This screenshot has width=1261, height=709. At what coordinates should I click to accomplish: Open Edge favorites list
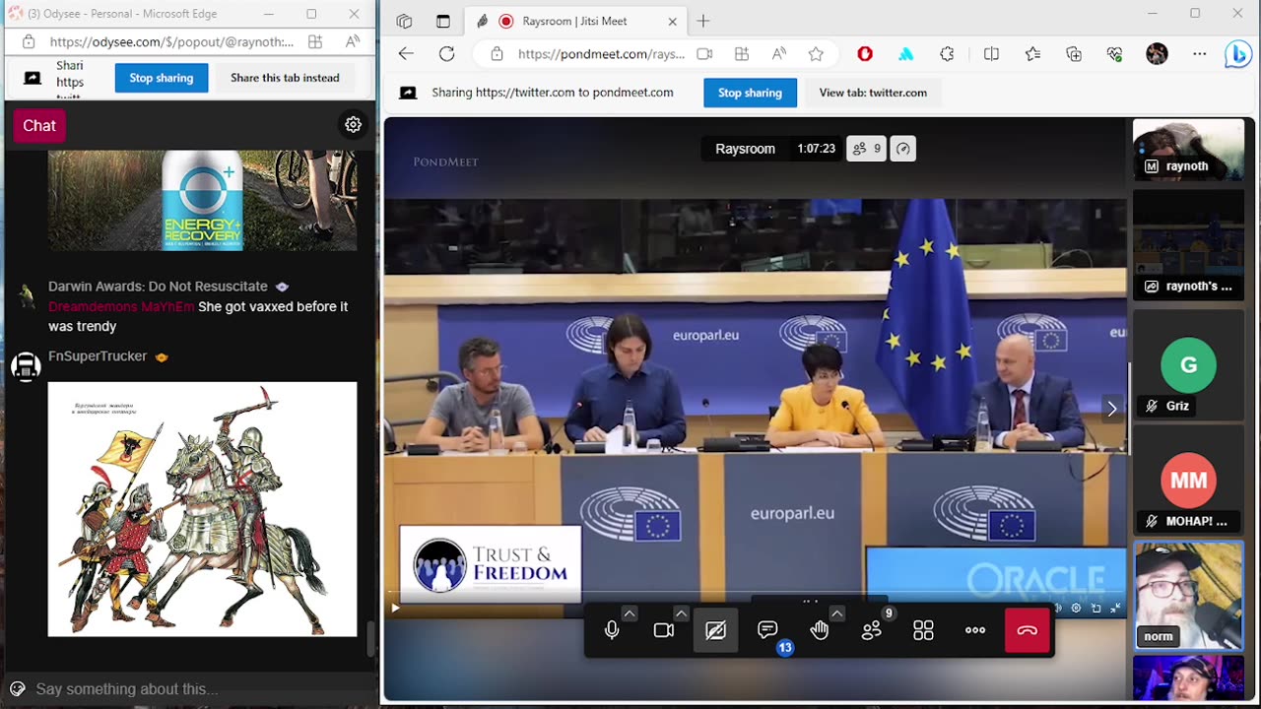pos(1032,54)
